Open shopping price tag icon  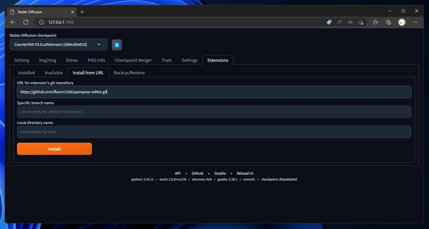[329, 22]
